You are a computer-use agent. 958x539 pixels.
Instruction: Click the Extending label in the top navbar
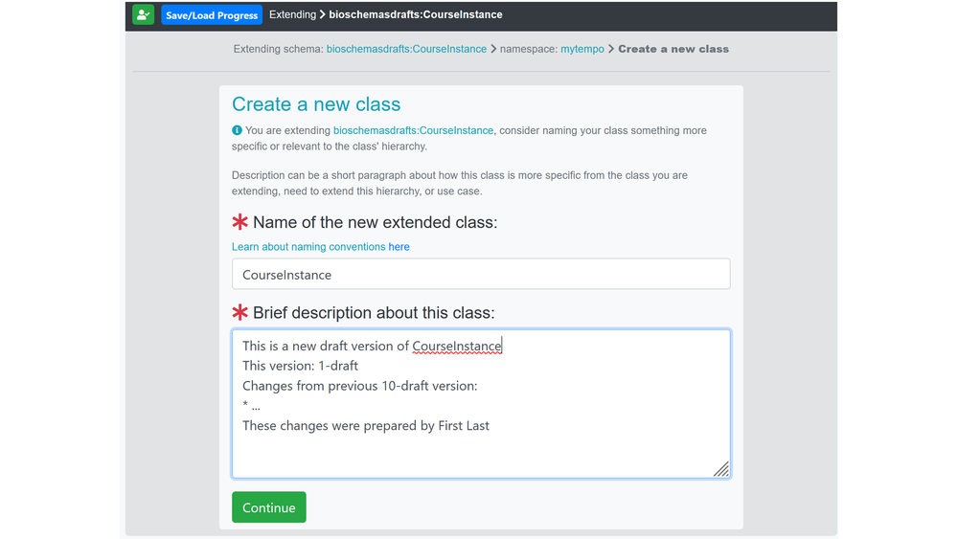tap(292, 14)
